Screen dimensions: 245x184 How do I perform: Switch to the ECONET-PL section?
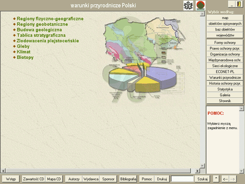(225, 72)
